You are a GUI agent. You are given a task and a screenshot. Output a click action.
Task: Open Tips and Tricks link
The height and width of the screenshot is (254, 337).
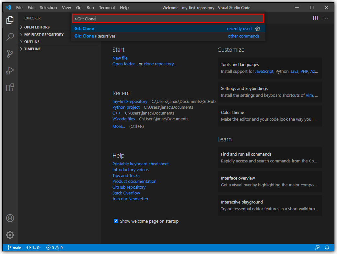coord(126,175)
